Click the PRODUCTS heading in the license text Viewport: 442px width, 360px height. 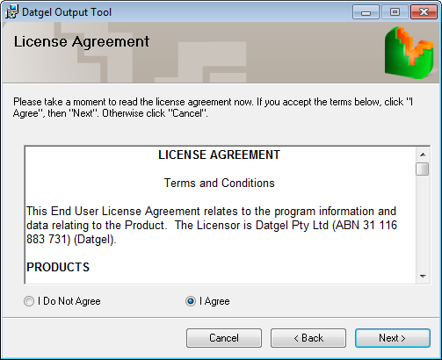pos(58,267)
